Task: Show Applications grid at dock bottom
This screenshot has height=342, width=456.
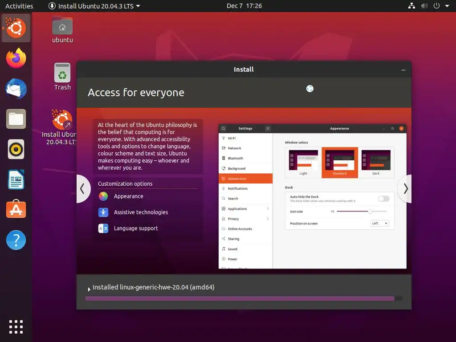Action: point(16,327)
